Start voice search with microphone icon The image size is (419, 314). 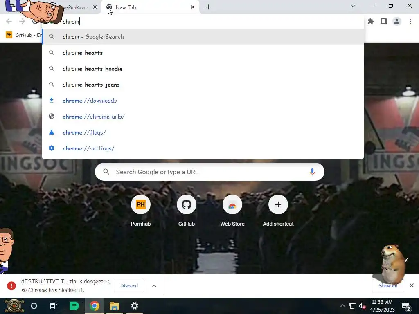point(312,172)
